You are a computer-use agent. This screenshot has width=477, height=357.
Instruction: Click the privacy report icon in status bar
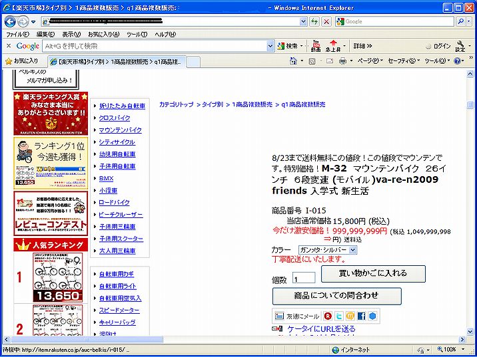click(421, 349)
